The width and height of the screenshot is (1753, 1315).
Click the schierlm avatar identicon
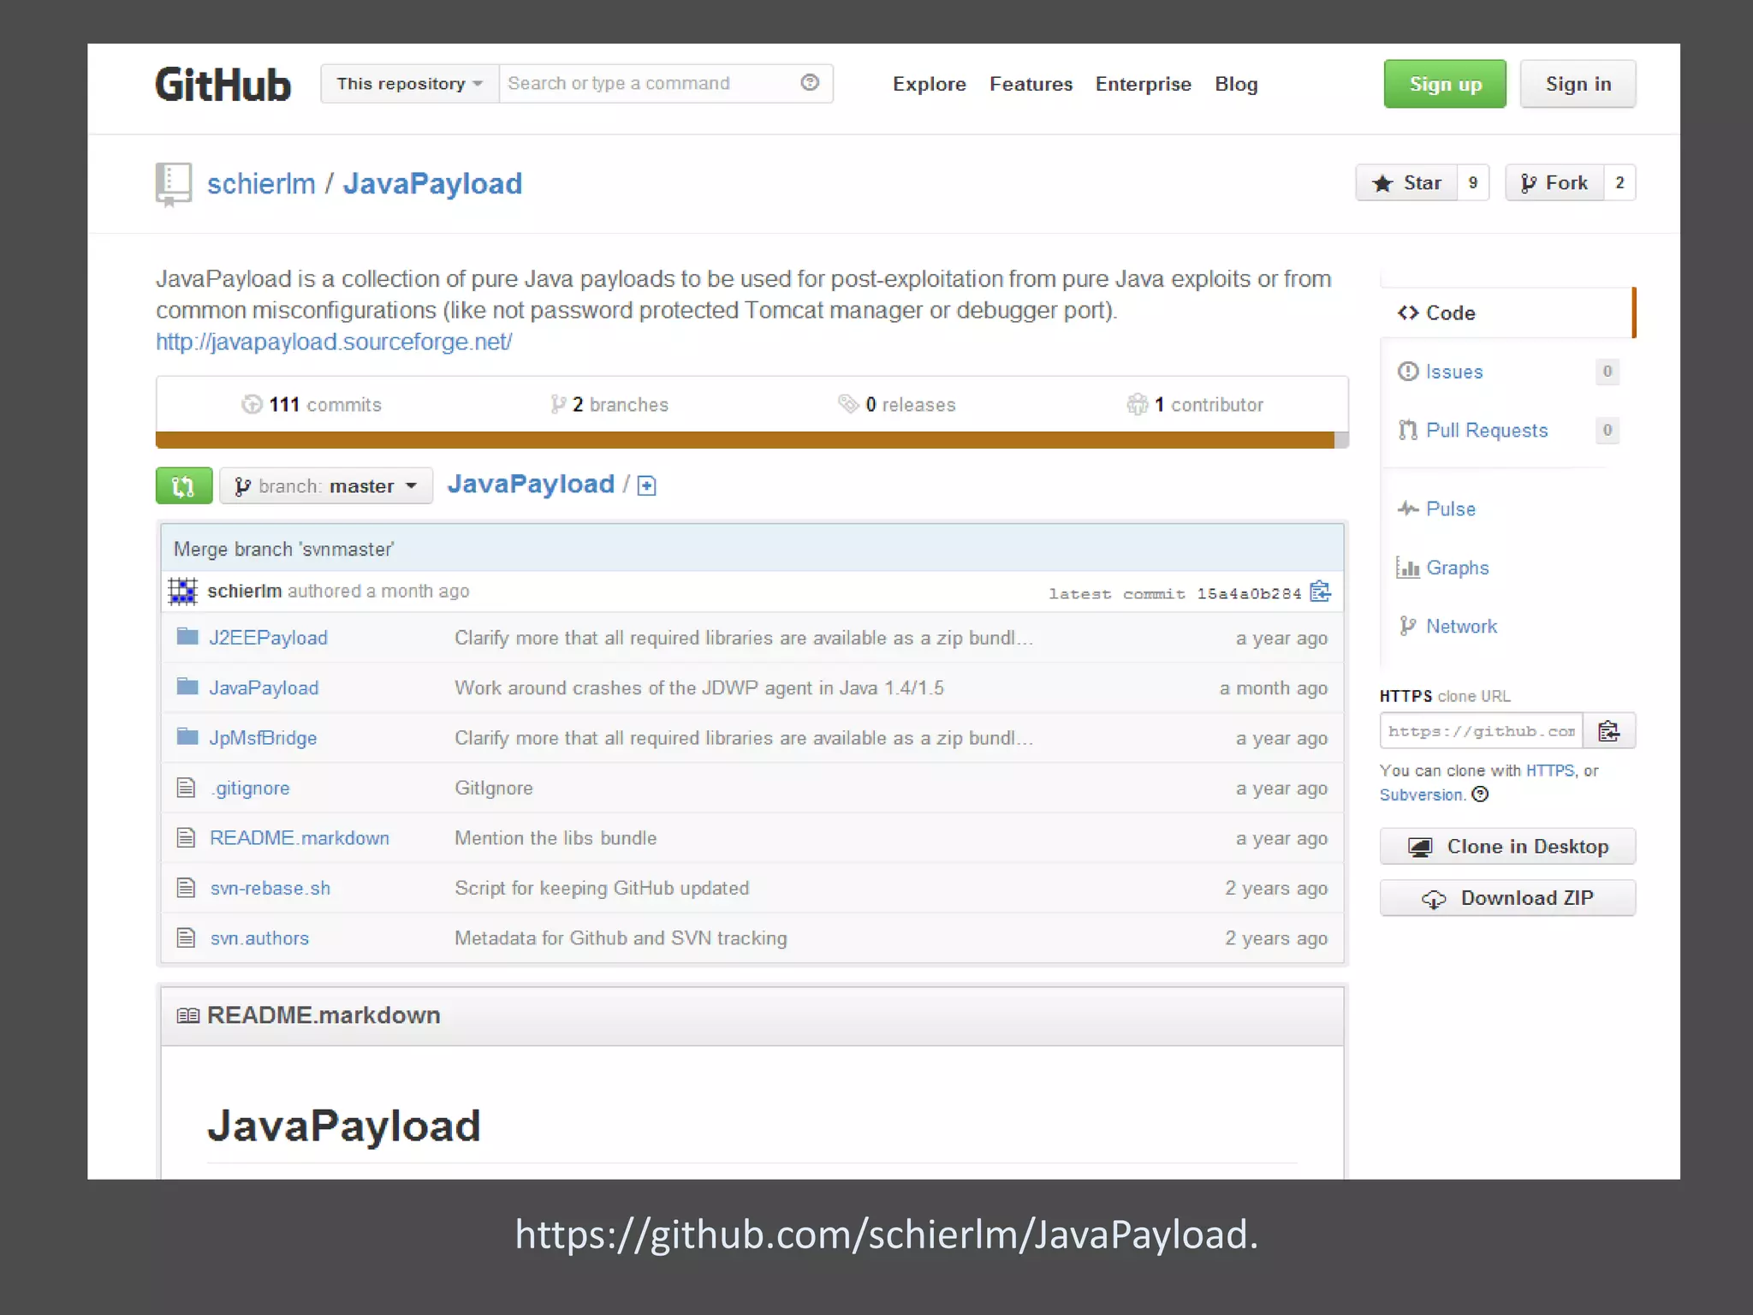(182, 591)
